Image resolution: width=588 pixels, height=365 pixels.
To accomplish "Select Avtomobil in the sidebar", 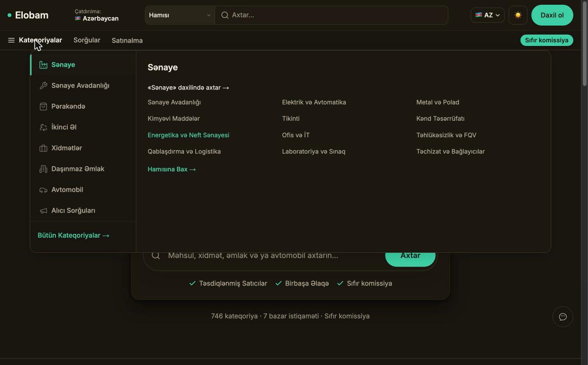I will [x=83, y=190].
